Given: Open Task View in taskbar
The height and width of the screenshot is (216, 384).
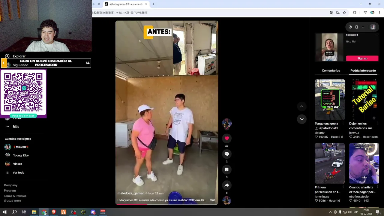Looking at the screenshot, I should [x=24, y=212].
